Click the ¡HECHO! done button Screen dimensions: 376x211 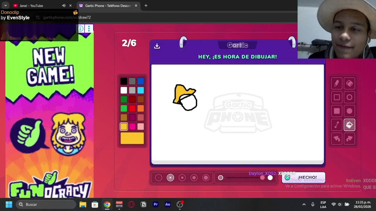tap(303, 177)
